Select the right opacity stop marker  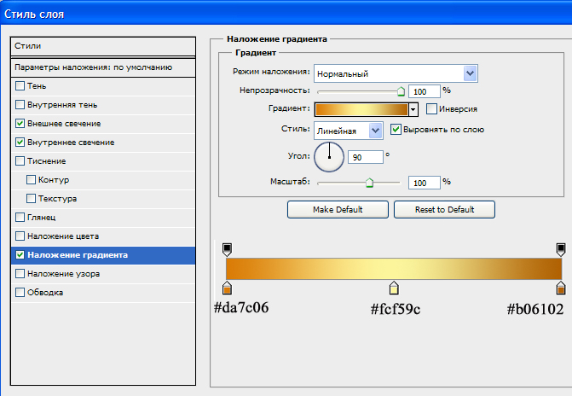point(560,248)
